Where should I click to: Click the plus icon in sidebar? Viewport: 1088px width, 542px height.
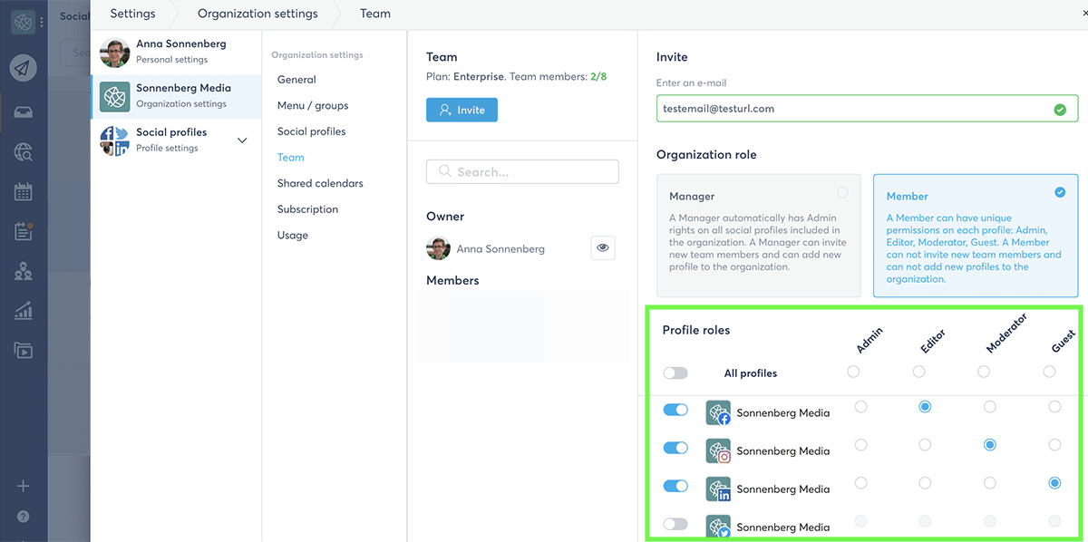[24, 486]
